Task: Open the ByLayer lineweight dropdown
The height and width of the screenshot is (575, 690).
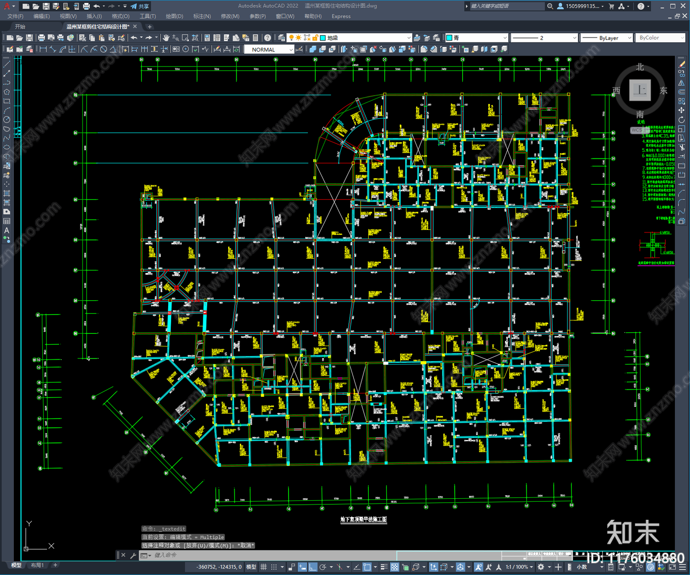Action: pyautogui.click(x=606, y=38)
